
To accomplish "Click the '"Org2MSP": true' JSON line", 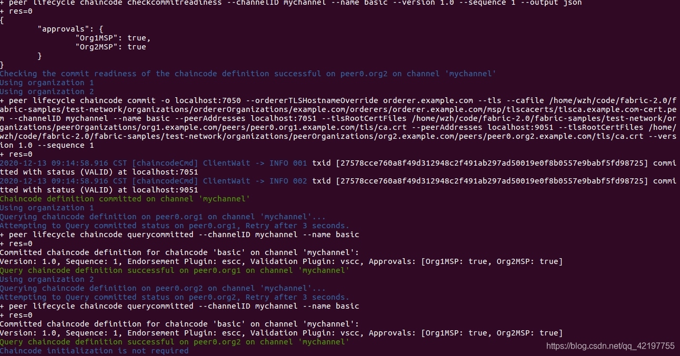I will (x=111, y=47).
